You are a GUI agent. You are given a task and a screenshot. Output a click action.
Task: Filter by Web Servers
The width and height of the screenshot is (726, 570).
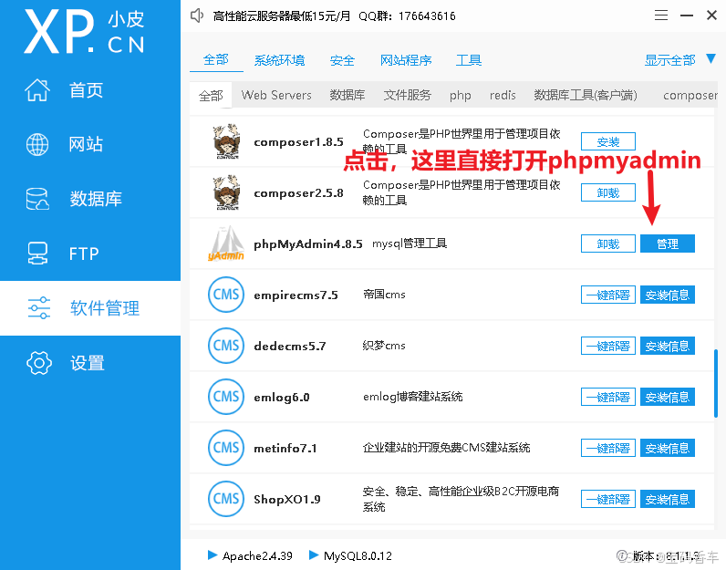(x=276, y=96)
